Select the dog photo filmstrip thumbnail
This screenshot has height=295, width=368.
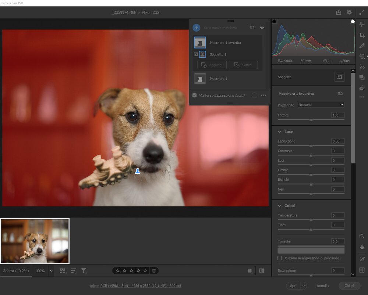tap(35, 241)
